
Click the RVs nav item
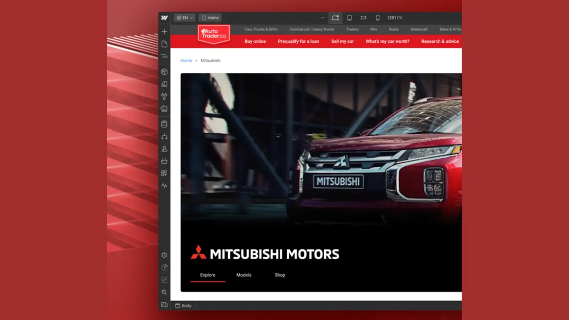click(373, 30)
